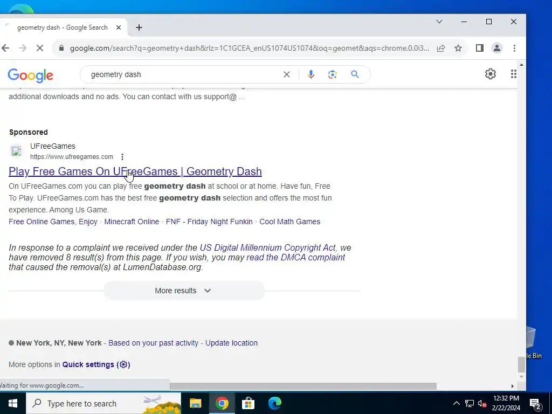Show hidden system tray icons
This screenshot has width=552, height=414.
pos(456,403)
